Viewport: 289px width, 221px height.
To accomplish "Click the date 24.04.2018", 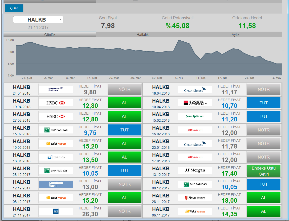I will [x=22, y=93].
